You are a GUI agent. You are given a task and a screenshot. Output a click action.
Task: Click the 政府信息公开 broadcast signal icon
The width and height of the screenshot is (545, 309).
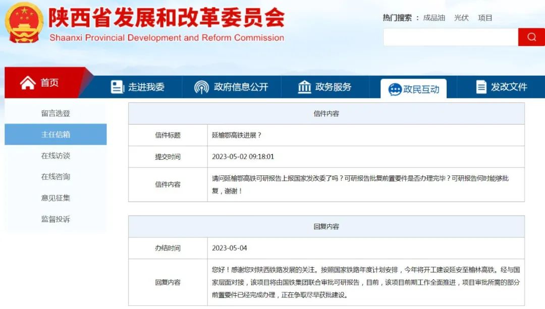point(201,87)
